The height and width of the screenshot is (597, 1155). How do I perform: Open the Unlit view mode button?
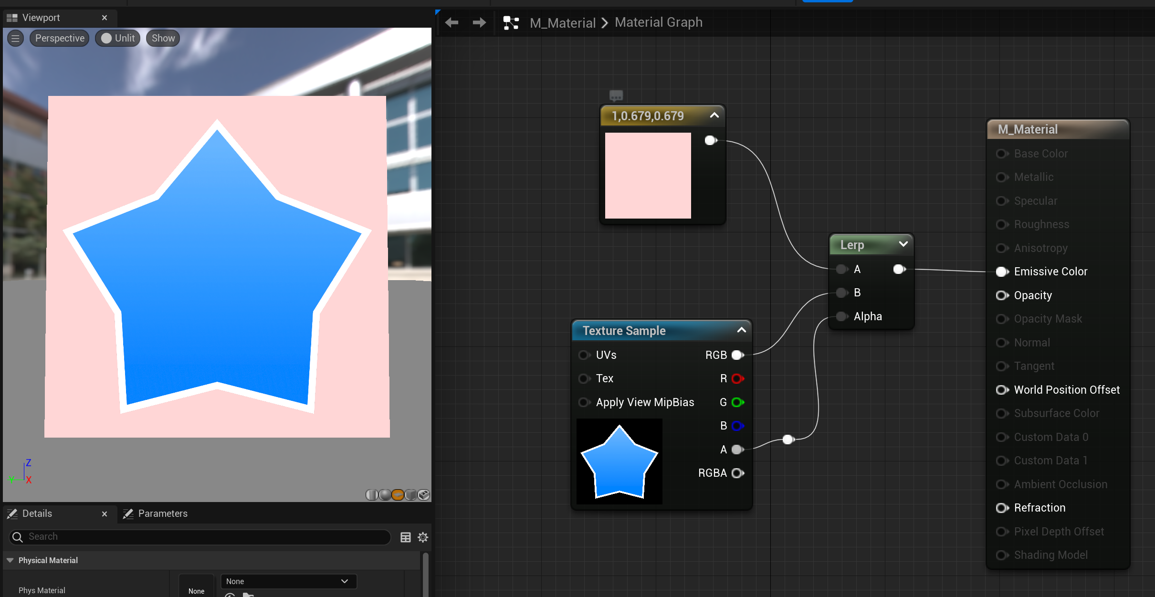pos(118,38)
